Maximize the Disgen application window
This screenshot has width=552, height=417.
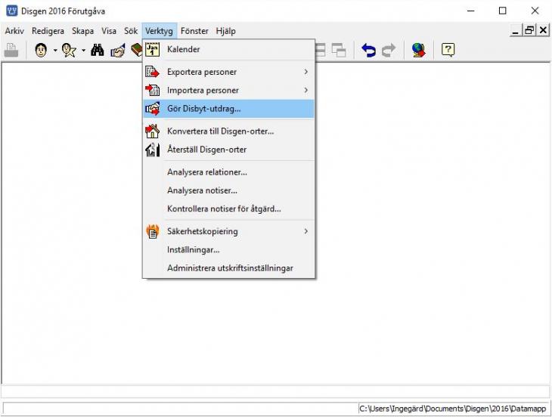pyautogui.click(x=503, y=11)
